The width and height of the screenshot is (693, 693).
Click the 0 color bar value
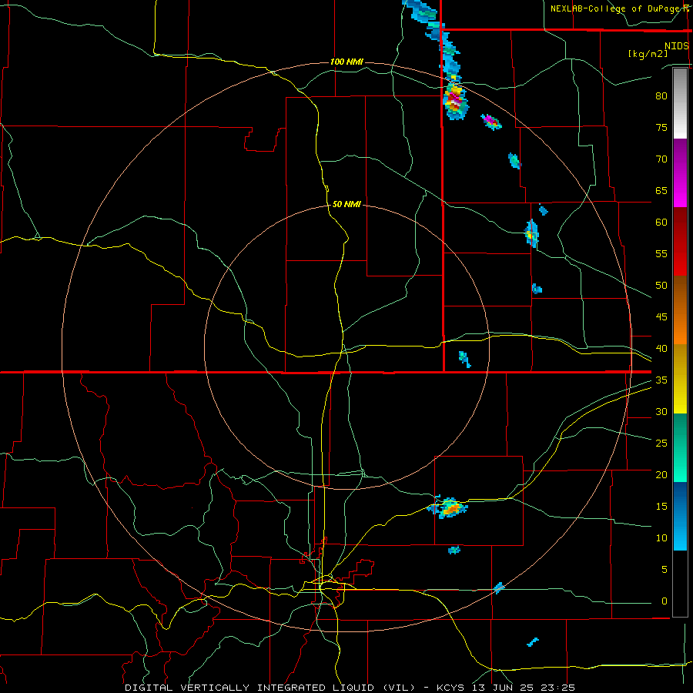(665, 601)
